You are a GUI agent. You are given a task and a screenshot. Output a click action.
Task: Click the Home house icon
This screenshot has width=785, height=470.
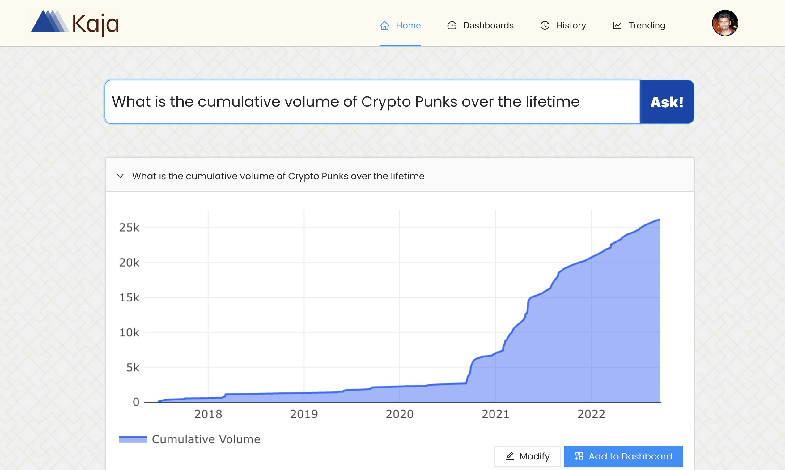pyautogui.click(x=384, y=25)
